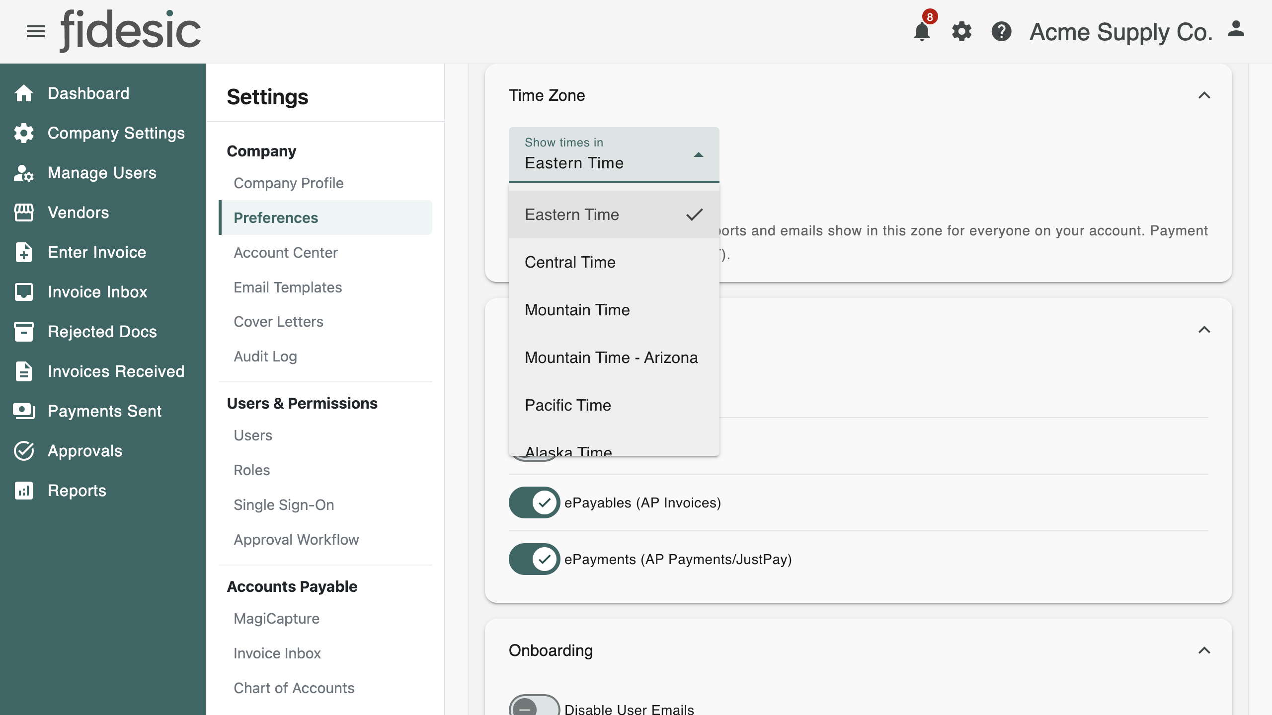Open the user account profile icon
The image size is (1272, 715).
click(1236, 30)
